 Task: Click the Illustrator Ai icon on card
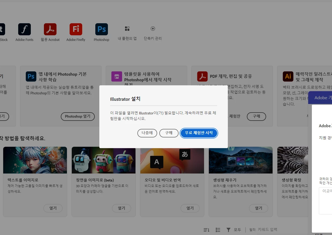[288, 76]
